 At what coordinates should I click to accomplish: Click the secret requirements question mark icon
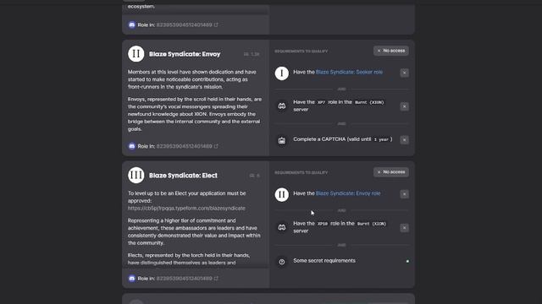pyautogui.click(x=282, y=262)
